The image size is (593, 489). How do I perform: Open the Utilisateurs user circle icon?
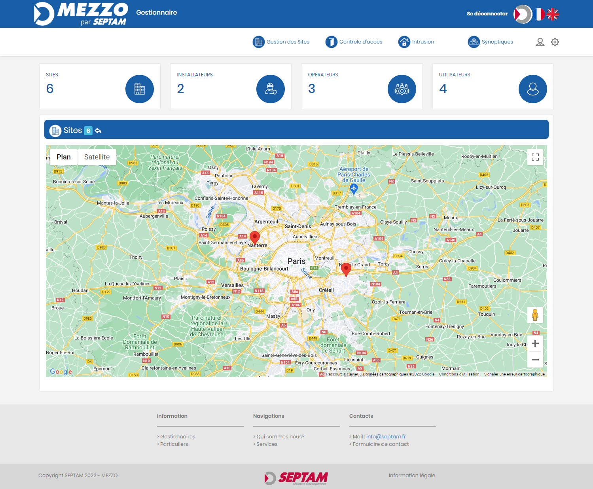[x=532, y=89]
